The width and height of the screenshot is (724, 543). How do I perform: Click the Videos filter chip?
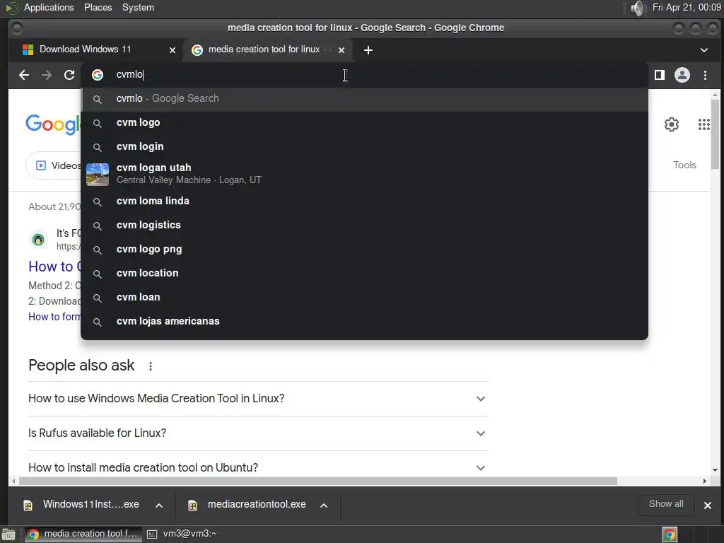tap(54, 165)
